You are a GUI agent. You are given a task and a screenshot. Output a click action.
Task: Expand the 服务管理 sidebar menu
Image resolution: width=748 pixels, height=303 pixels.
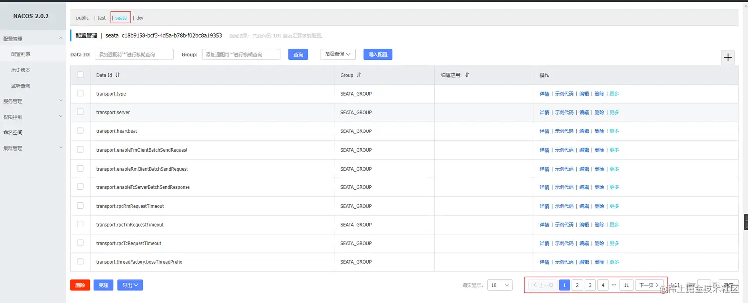[x=33, y=101]
